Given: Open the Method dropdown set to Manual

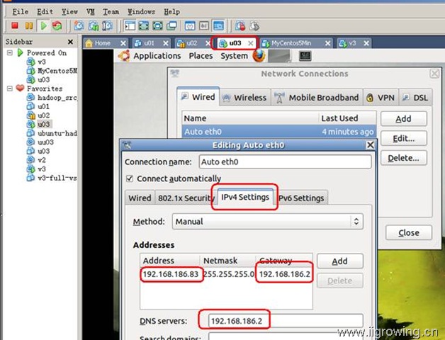Looking at the screenshot, I should 268,222.
